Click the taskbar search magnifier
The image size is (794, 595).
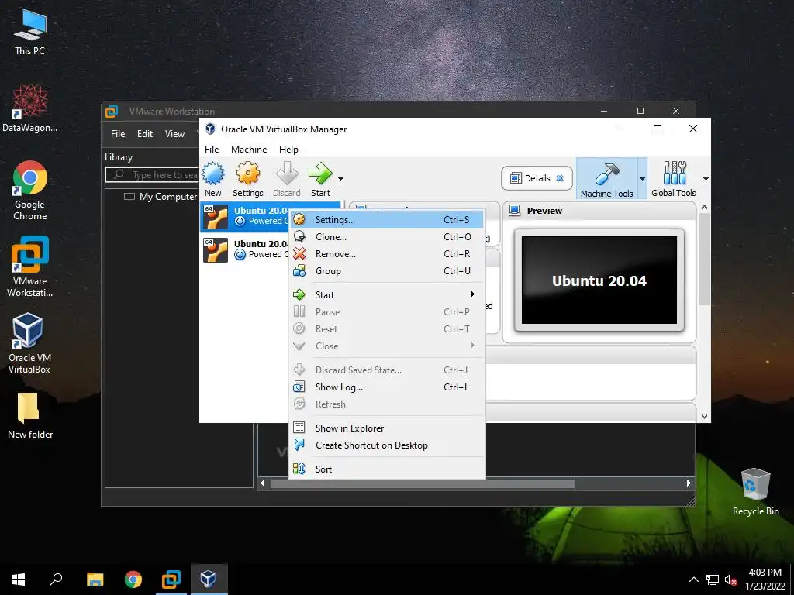coord(56,580)
